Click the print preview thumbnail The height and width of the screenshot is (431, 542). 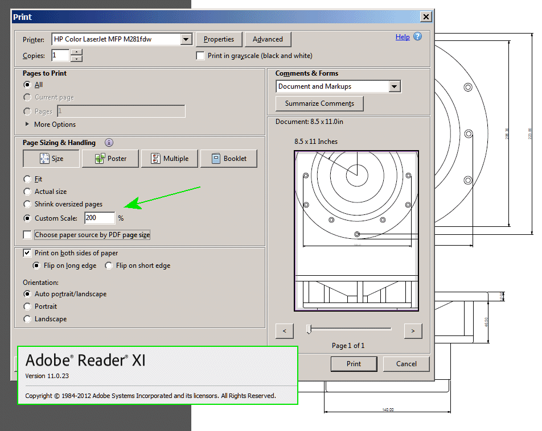pyautogui.click(x=356, y=231)
